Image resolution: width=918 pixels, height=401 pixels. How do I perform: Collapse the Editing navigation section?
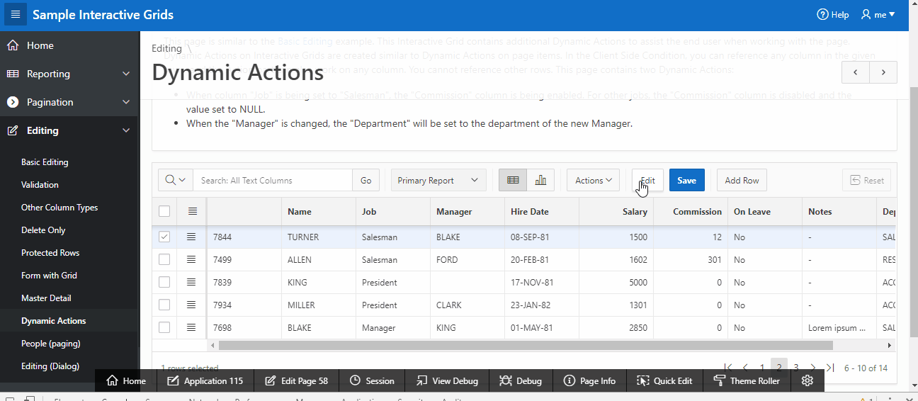(126, 130)
